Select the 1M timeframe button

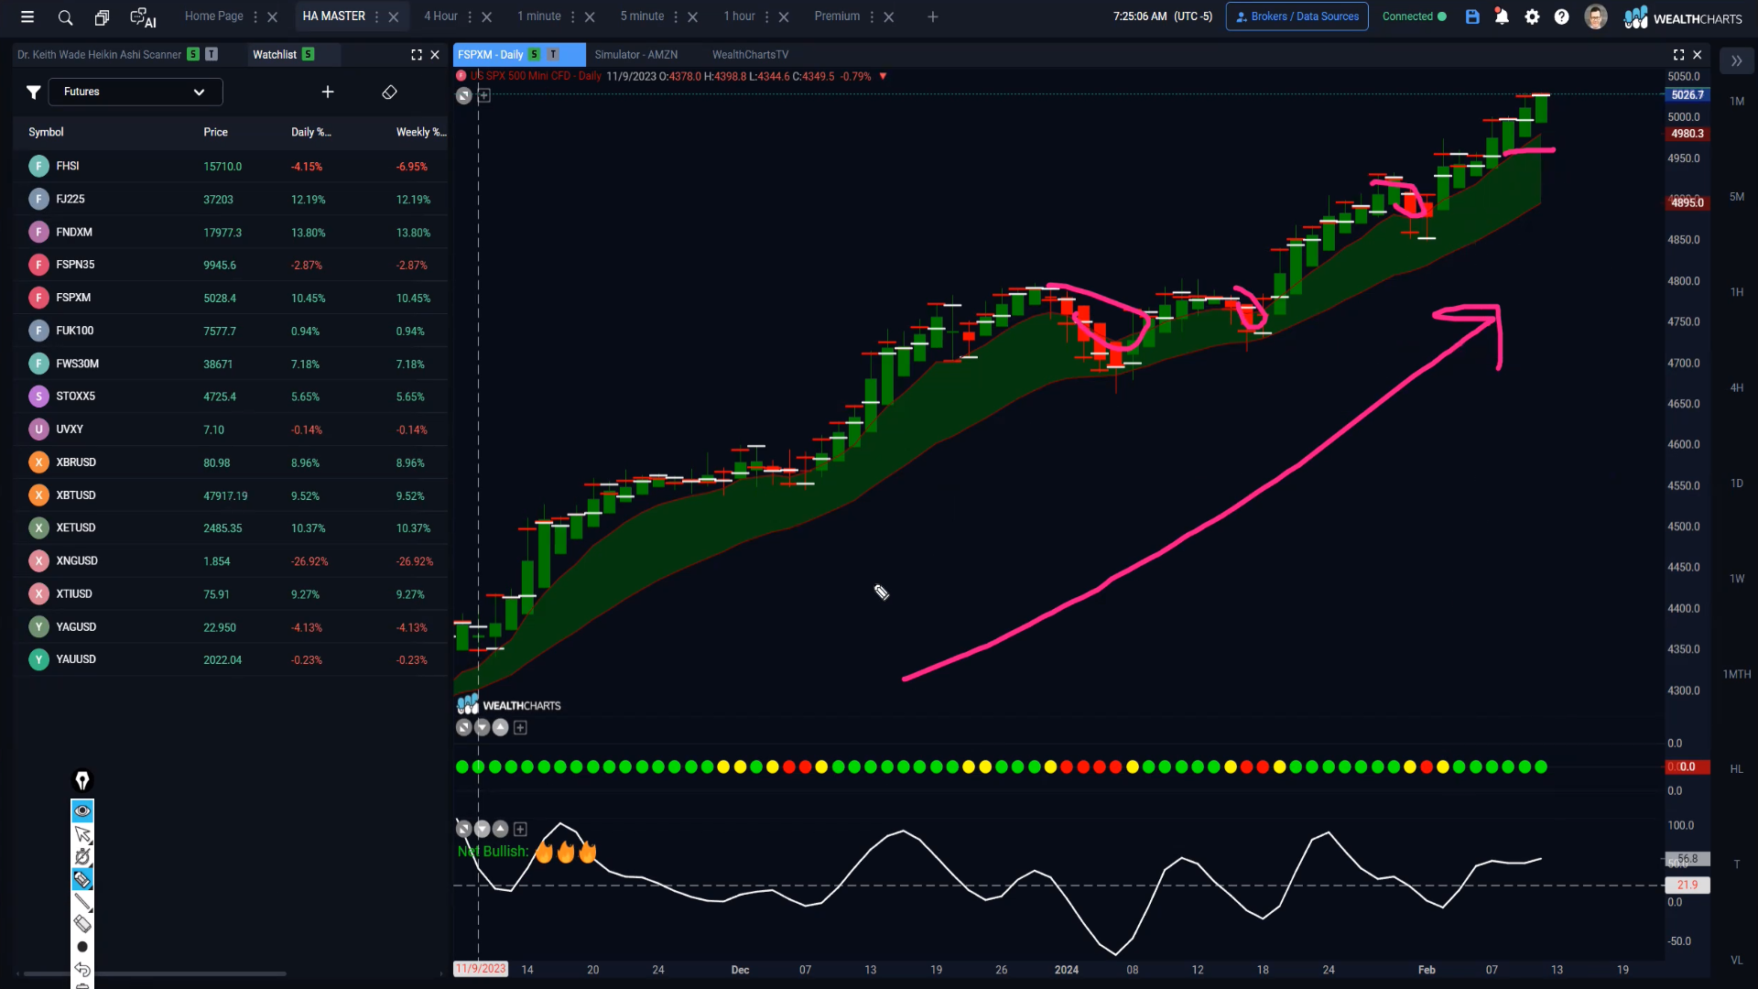(x=1737, y=101)
